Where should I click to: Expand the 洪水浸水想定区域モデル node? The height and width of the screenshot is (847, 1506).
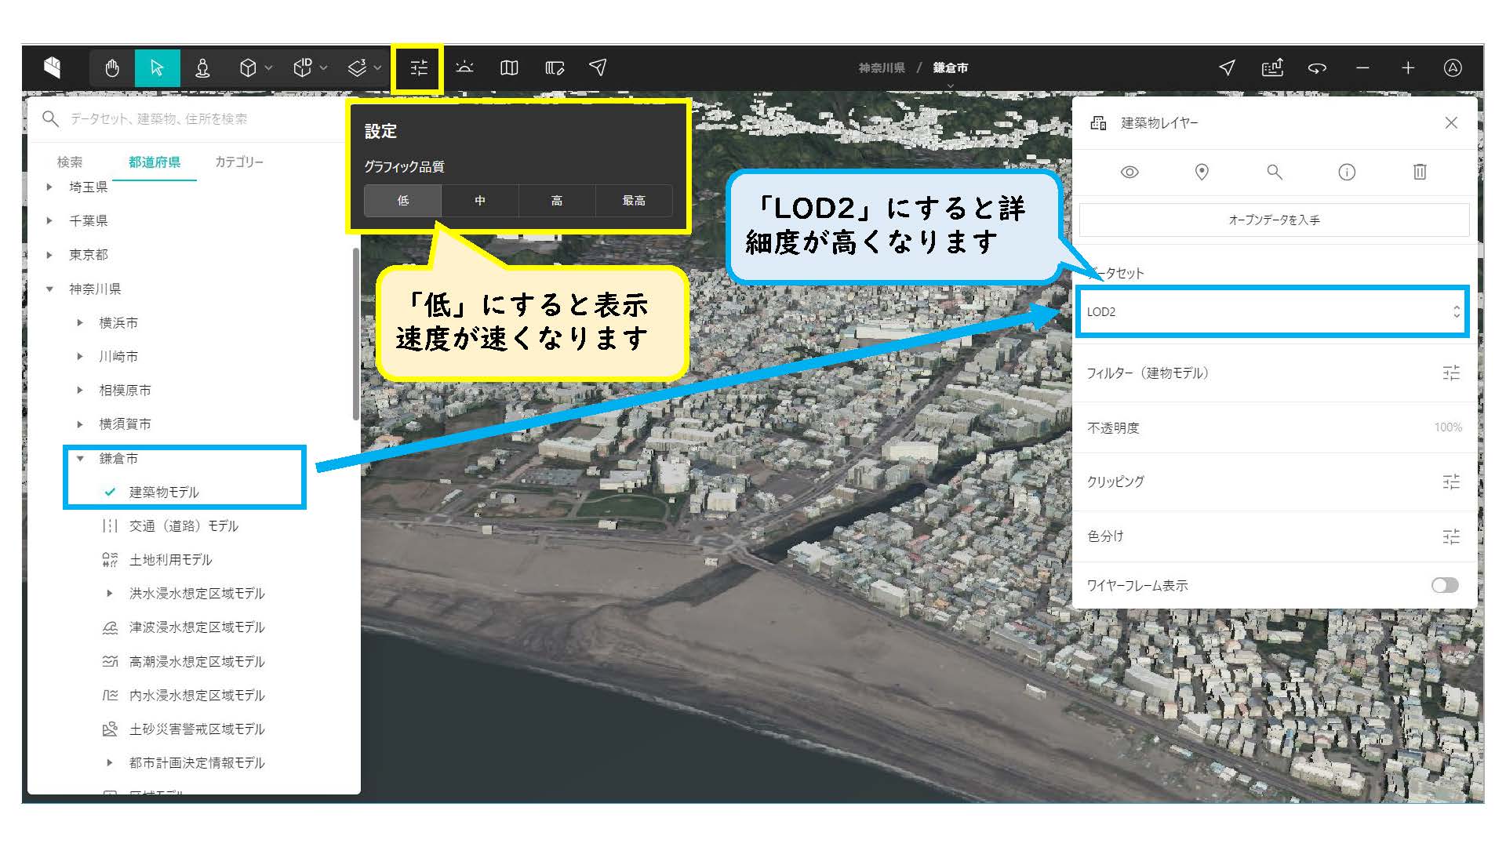[x=110, y=593]
